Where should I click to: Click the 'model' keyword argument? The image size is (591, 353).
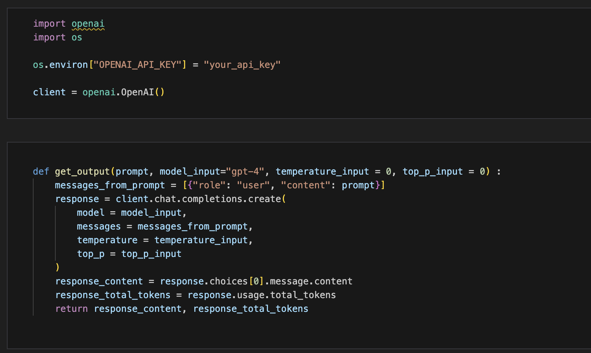click(91, 213)
